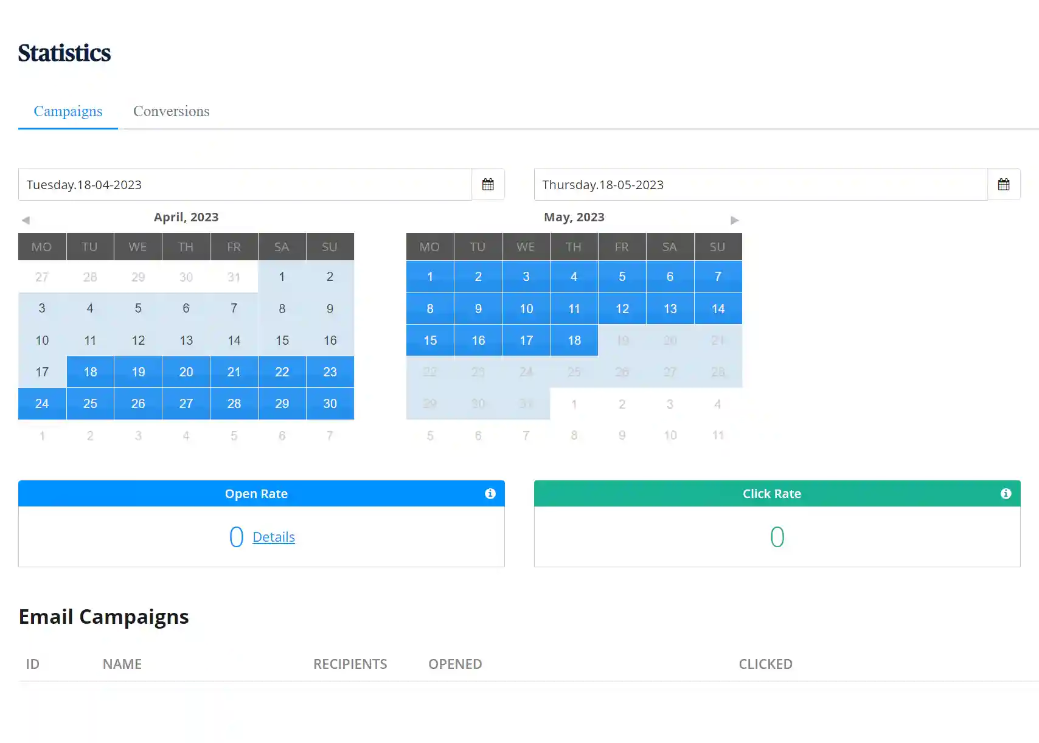Switch to the Conversions tab
The height and width of the screenshot is (743, 1039).
tap(171, 111)
